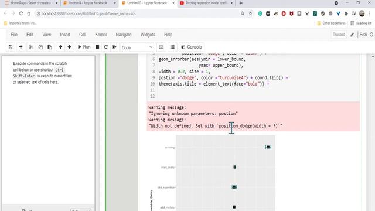
Task: Click the notebook vertical scrollbar arrow
Action: [373, 56]
